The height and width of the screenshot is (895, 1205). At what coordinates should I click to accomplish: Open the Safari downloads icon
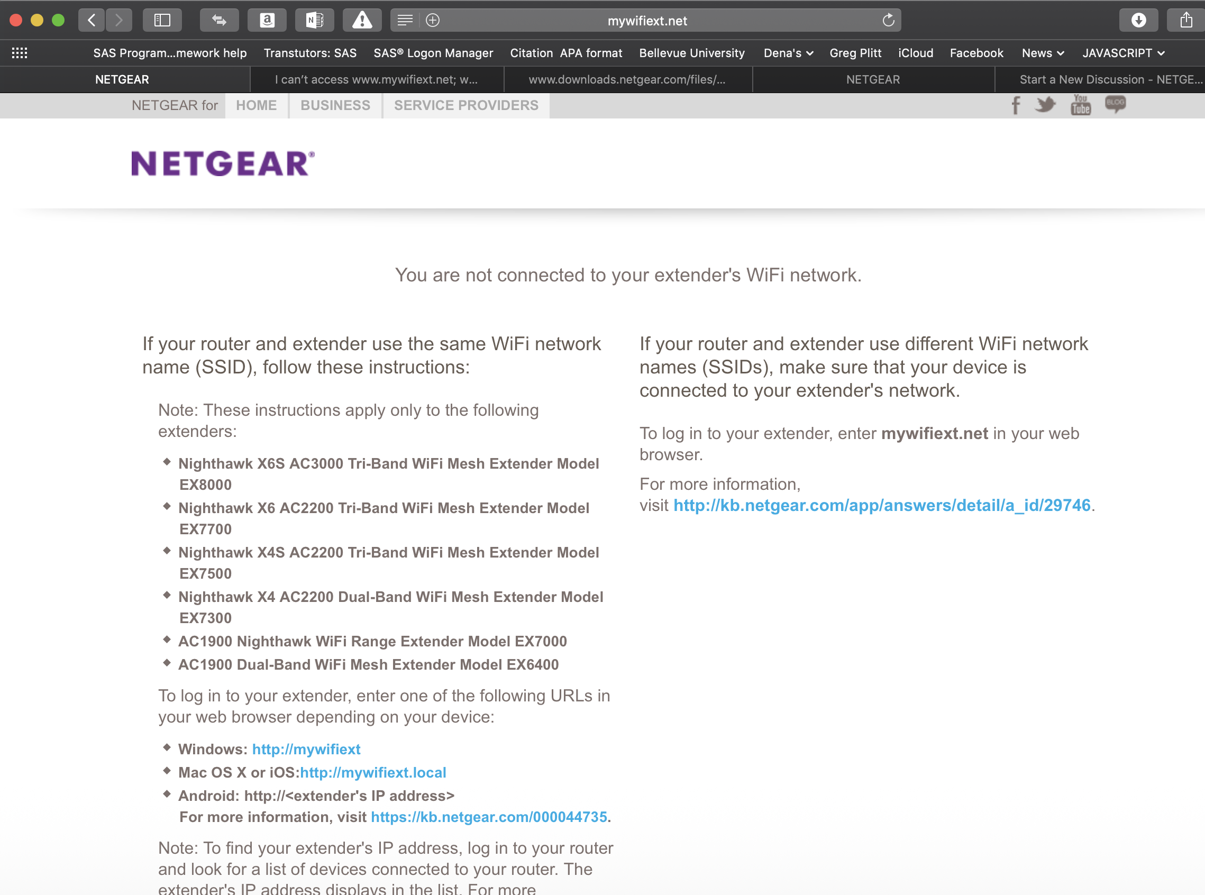pyautogui.click(x=1138, y=21)
